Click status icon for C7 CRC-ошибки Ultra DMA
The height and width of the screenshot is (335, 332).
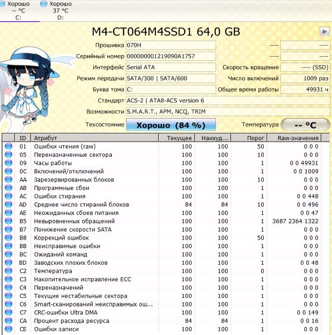(9, 312)
